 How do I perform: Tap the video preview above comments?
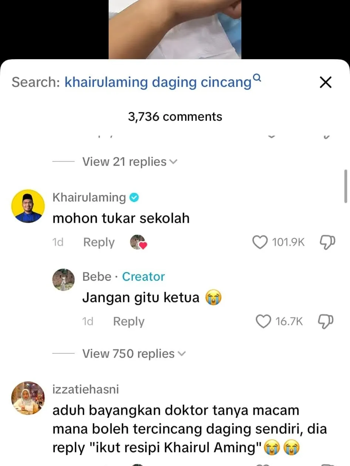point(175,30)
